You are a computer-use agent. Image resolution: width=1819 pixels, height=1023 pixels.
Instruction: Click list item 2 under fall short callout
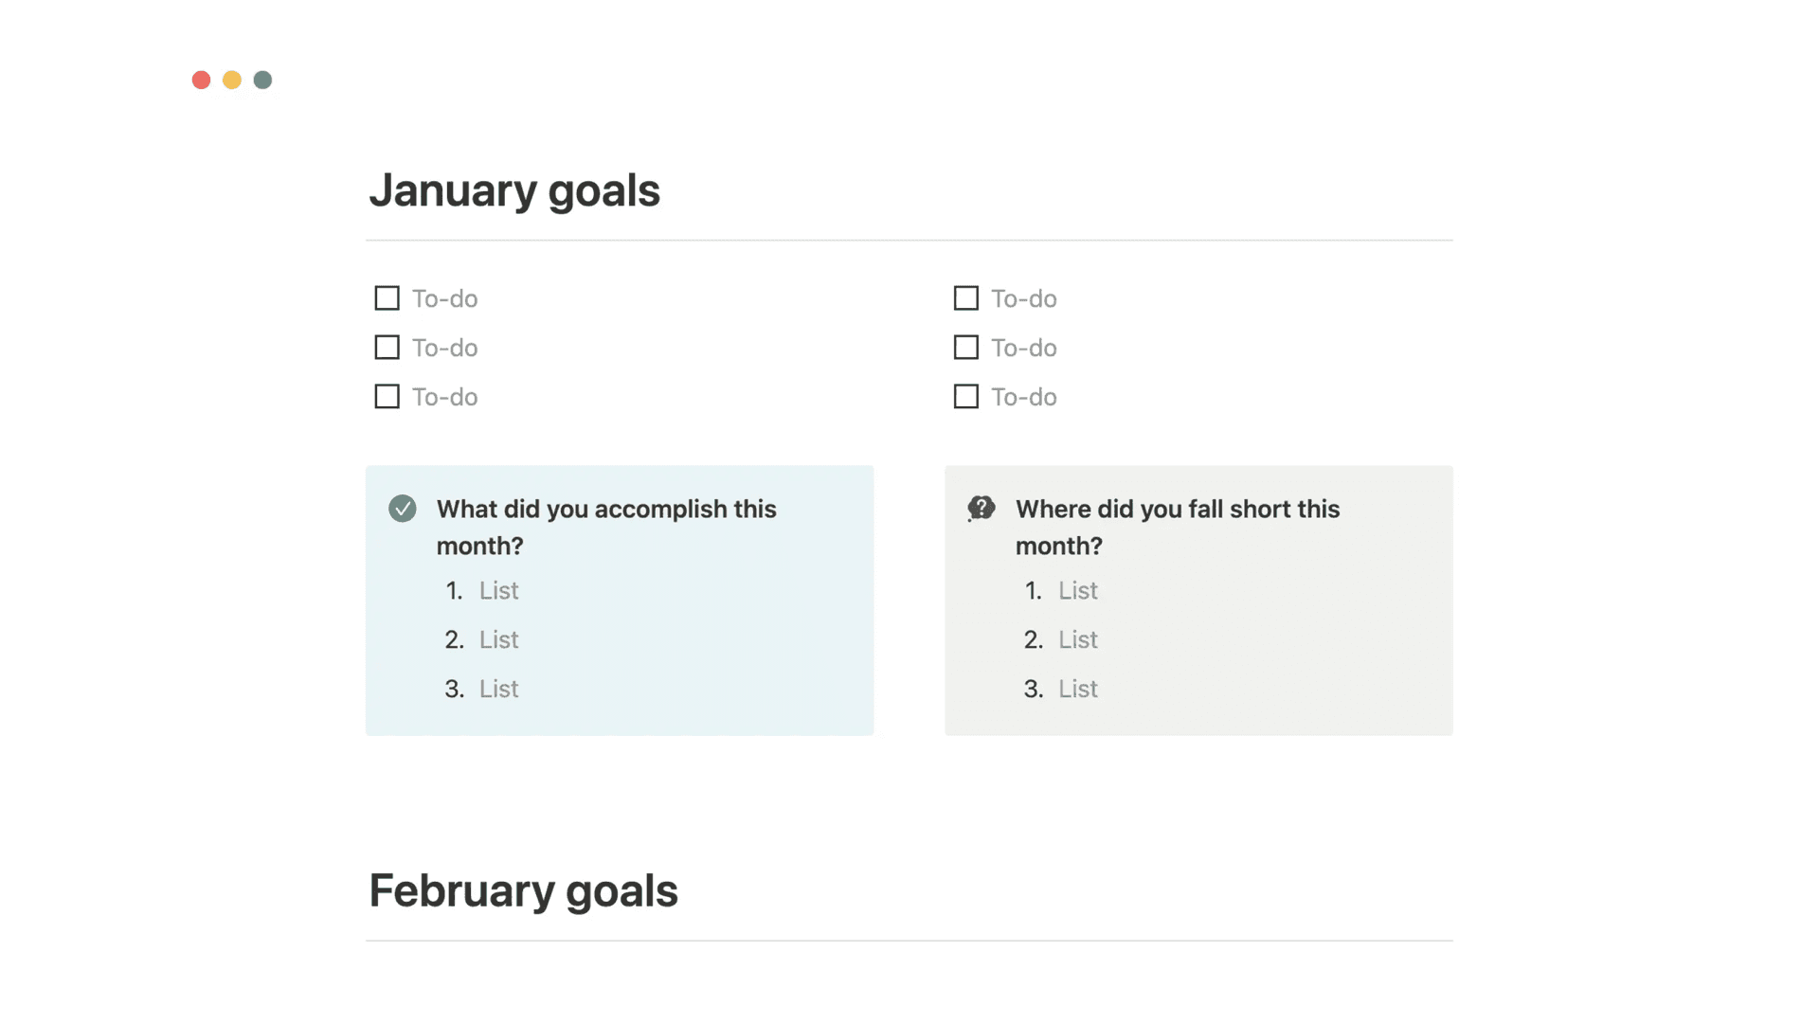1077,640
